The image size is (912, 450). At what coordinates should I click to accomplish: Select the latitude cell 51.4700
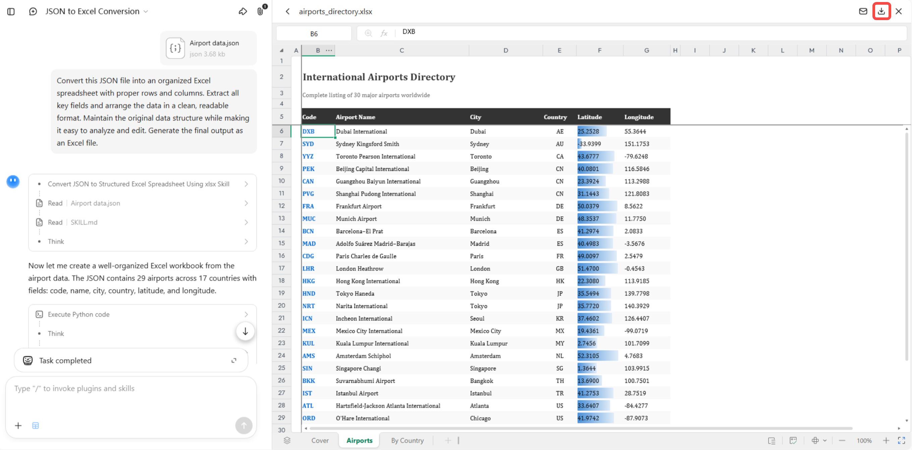click(600, 268)
